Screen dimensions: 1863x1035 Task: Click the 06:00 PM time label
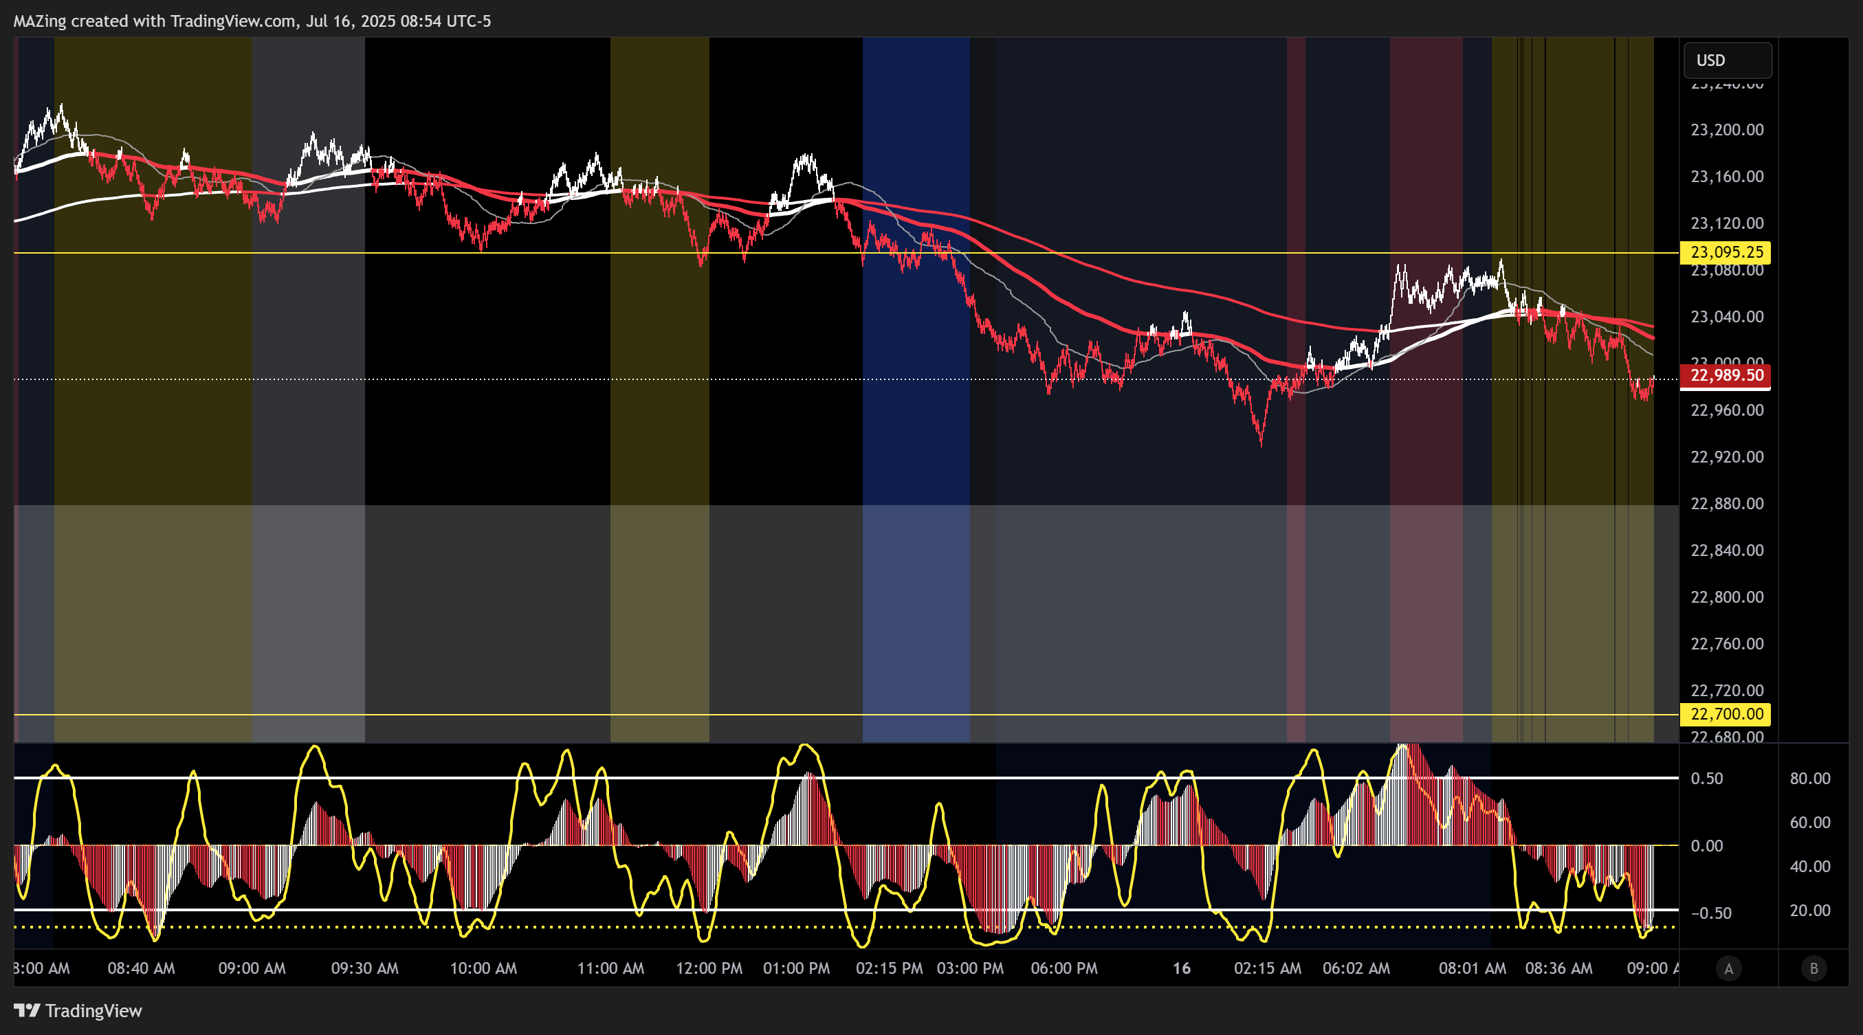coord(1064,968)
